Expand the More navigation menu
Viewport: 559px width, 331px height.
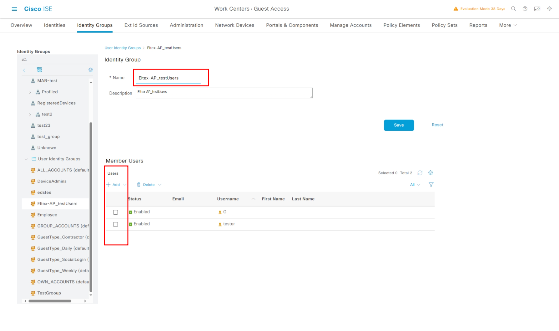pyautogui.click(x=508, y=25)
